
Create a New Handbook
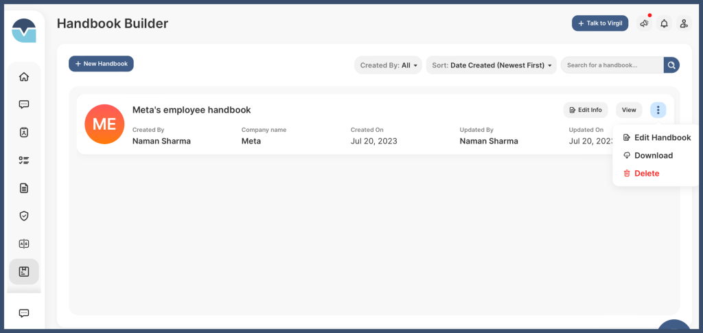click(x=102, y=64)
